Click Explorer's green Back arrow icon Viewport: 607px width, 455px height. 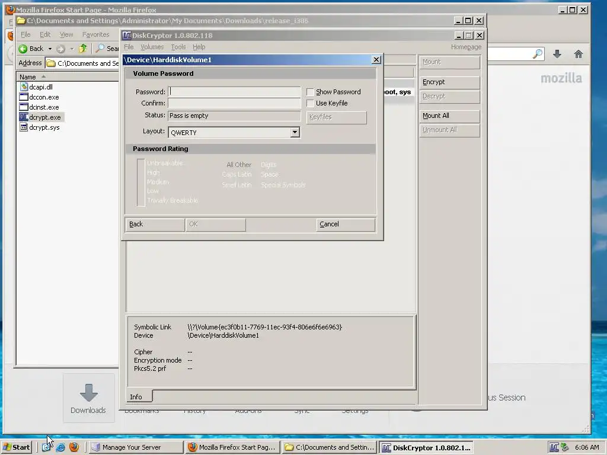coord(23,49)
